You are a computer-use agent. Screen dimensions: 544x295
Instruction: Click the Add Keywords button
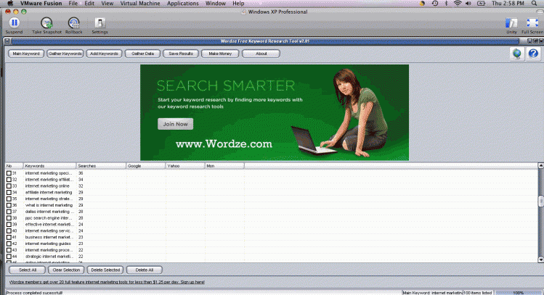coord(104,54)
